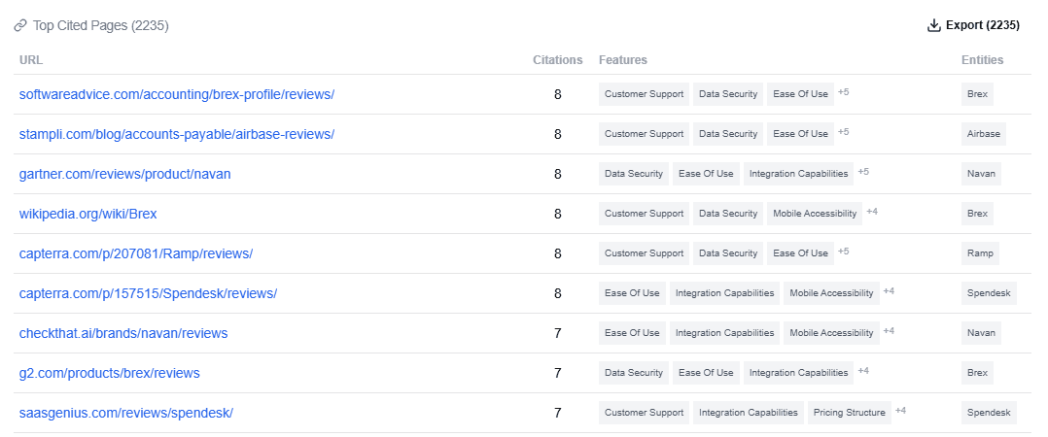Click Integration Capabilities tag in checkthat.ai row
Image resolution: width=1048 pixels, height=437 pixels.
pos(724,333)
